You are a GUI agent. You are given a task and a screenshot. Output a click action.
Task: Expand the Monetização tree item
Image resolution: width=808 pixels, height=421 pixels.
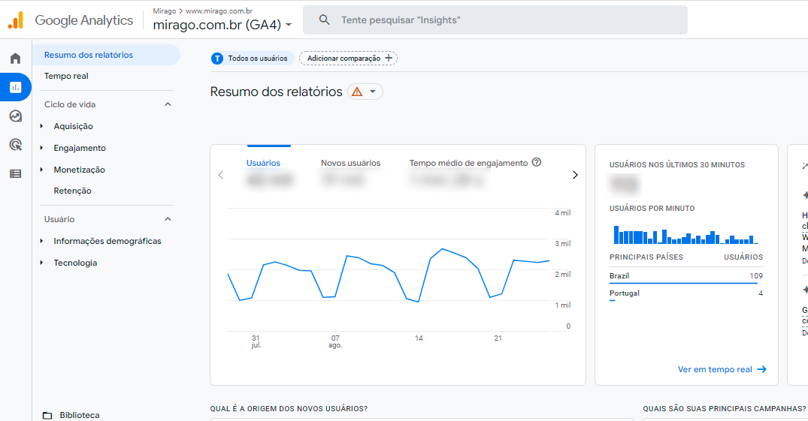(42, 170)
